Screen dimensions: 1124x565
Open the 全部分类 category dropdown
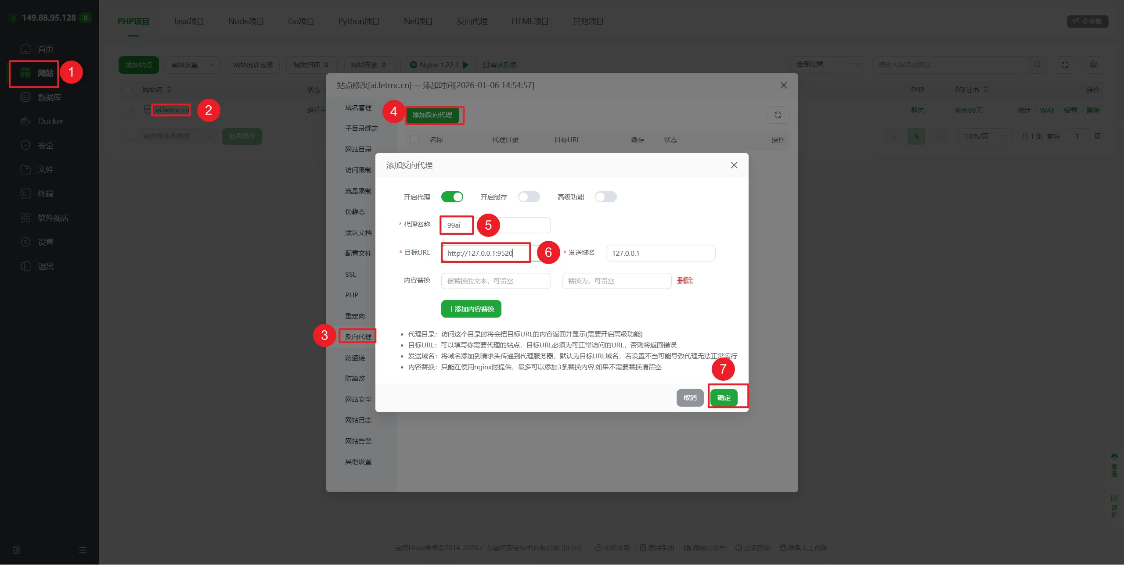(x=828, y=64)
